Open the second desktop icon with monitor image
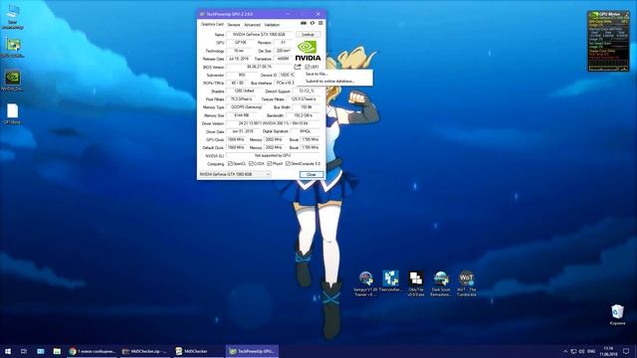This screenshot has height=358, width=637. pos(13,47)
